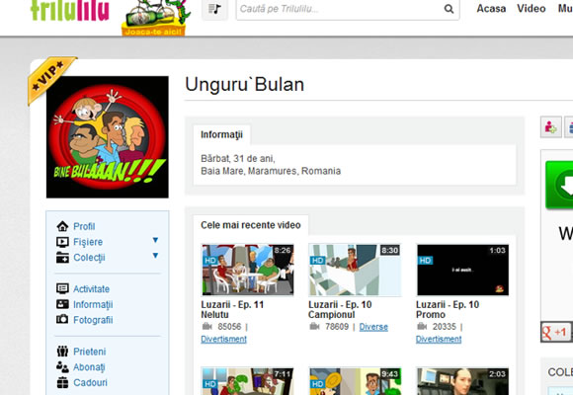This screenshot has height=395, width=573.
Task: Click the Trilulilu logo
Action: (x=69, y=10)
